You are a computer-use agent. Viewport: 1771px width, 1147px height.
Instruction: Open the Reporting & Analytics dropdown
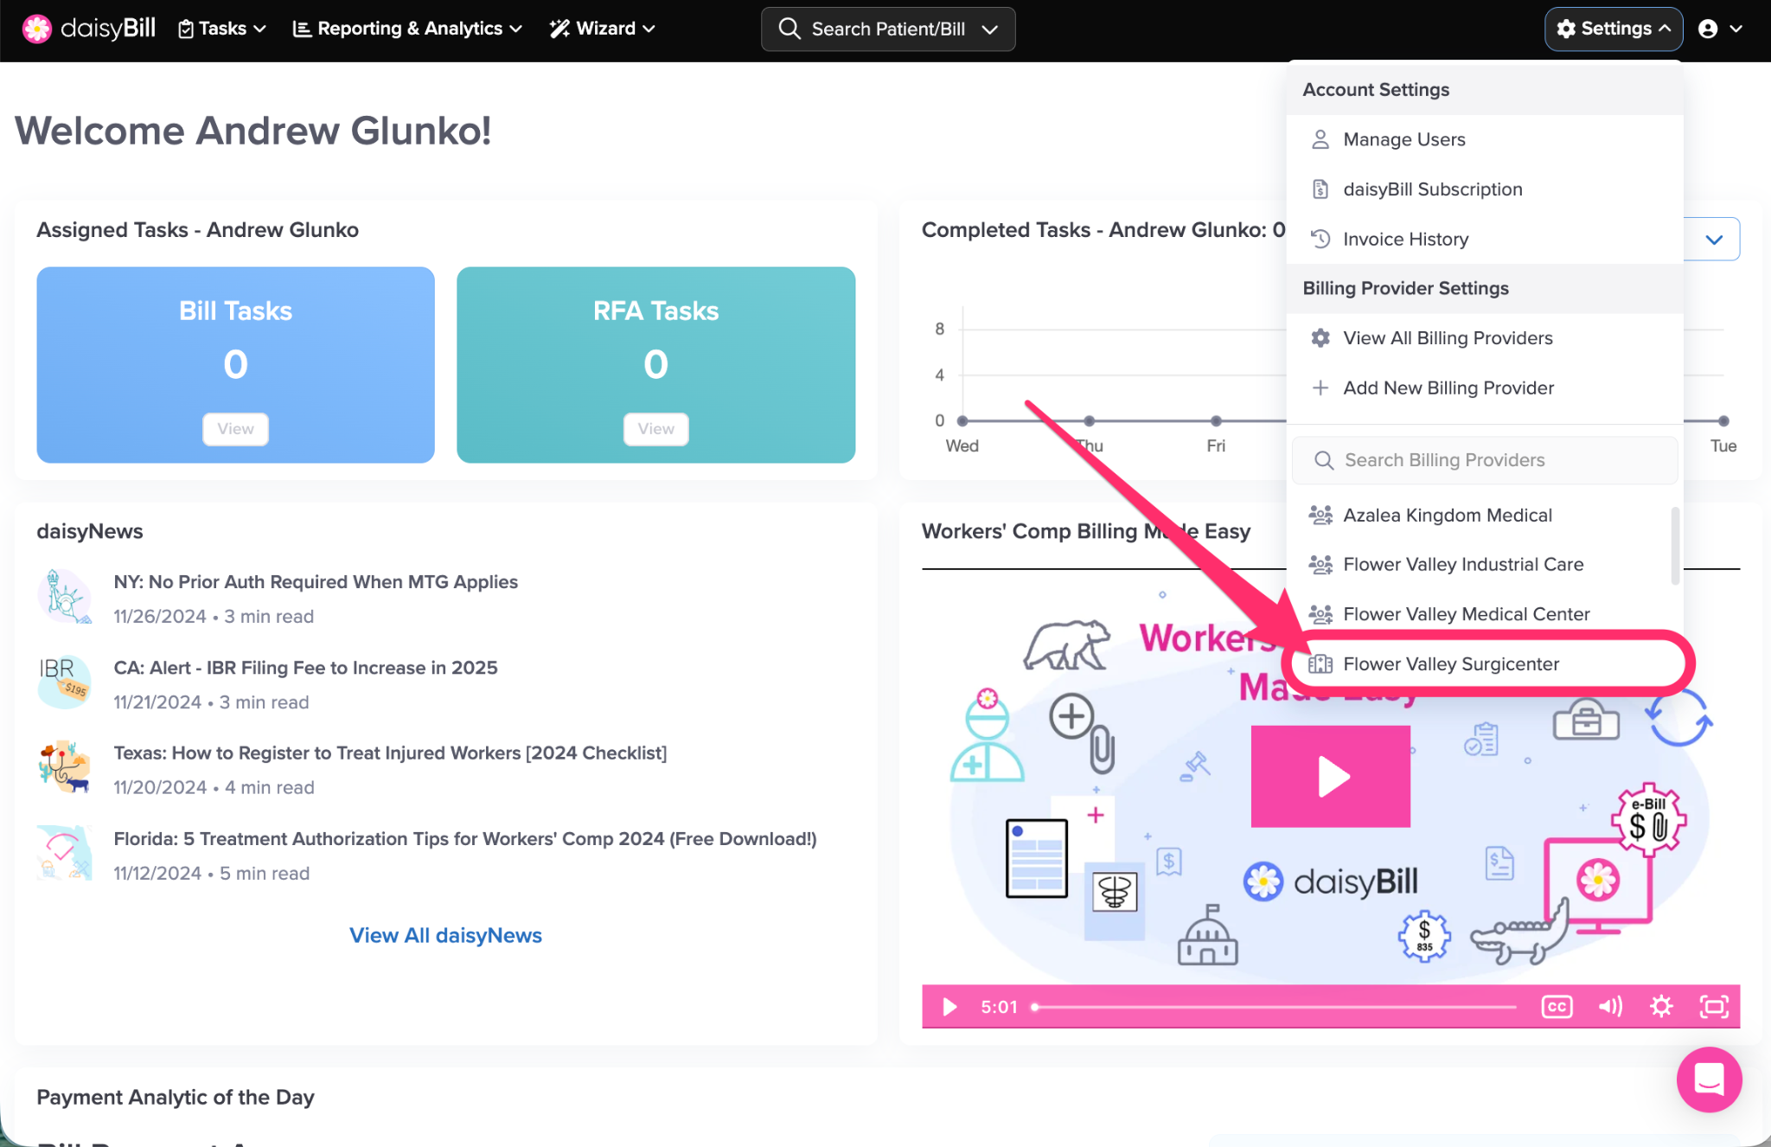[407, 29]
